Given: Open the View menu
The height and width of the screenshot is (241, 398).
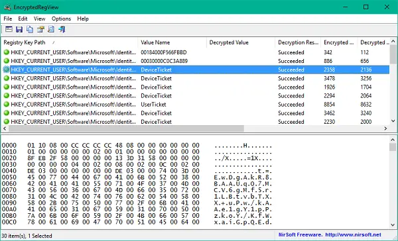Looking at the screenshot, I should point(39,19).
